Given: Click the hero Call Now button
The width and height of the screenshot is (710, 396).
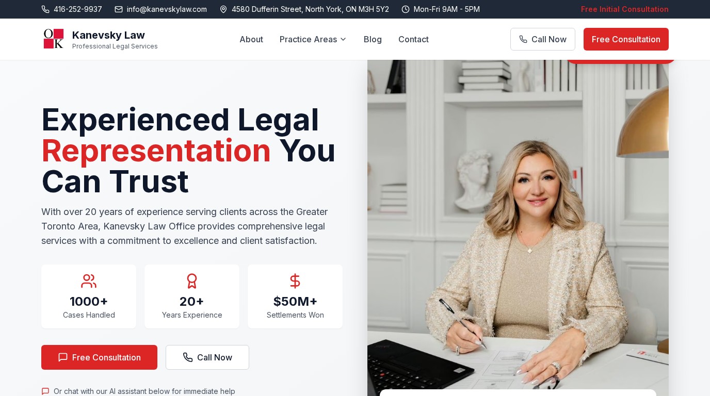Looking at the screenshot, I should [207, 357].
